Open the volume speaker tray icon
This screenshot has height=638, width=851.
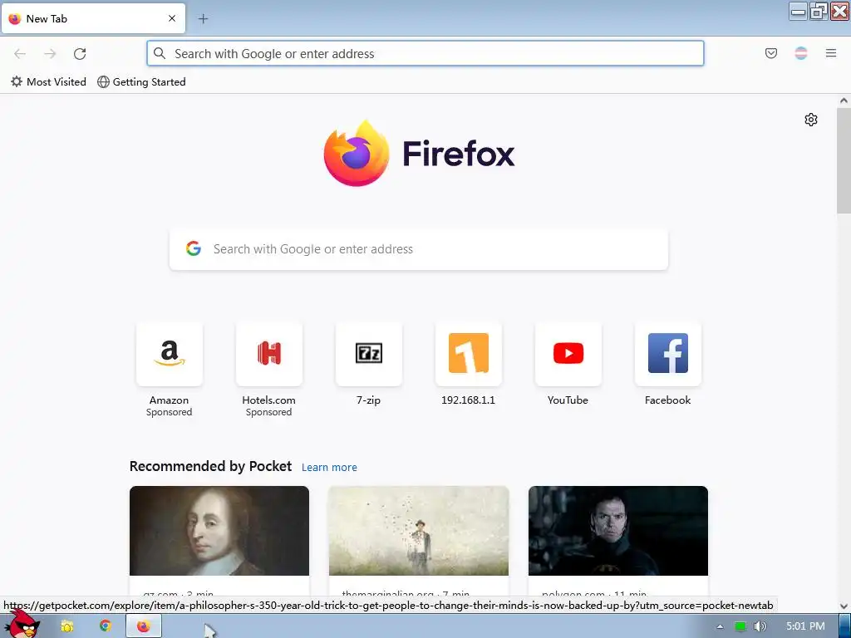pyautogui.click(x=760, y=626)
